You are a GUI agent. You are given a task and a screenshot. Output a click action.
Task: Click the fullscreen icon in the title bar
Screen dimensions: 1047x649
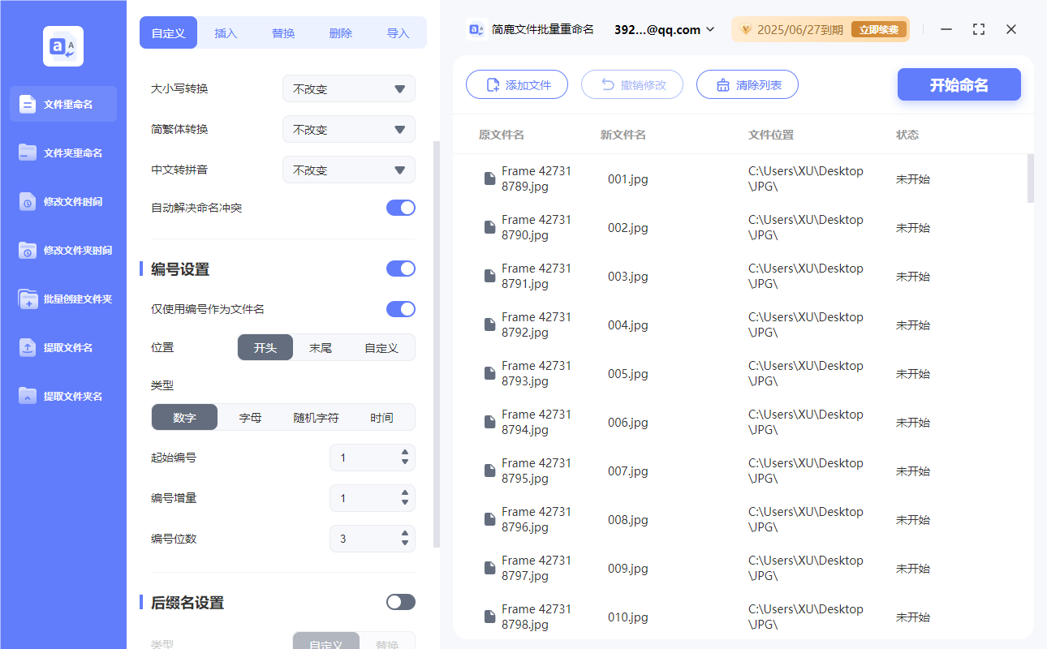pyautogui.click(x=978, y=29)
